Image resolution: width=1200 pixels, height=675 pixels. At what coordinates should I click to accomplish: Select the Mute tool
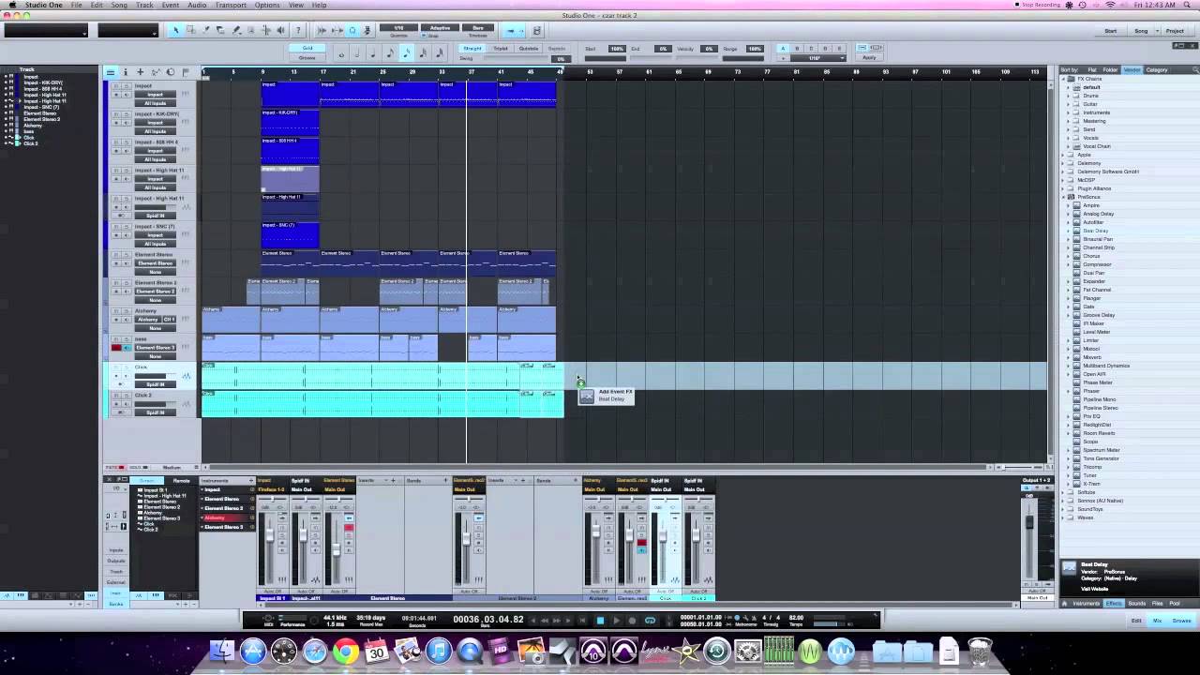tap(250, 30)
